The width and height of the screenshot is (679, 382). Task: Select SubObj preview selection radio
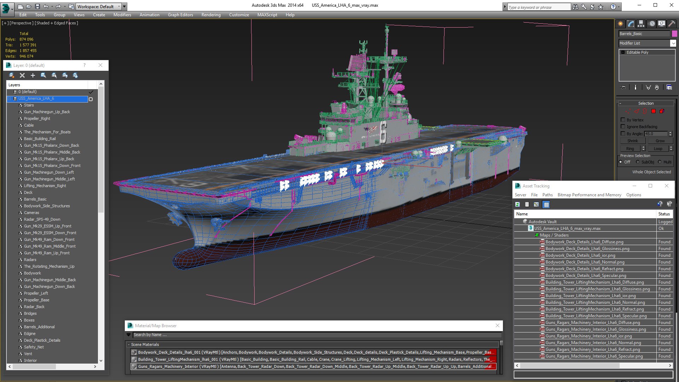[x=638, y=162]
